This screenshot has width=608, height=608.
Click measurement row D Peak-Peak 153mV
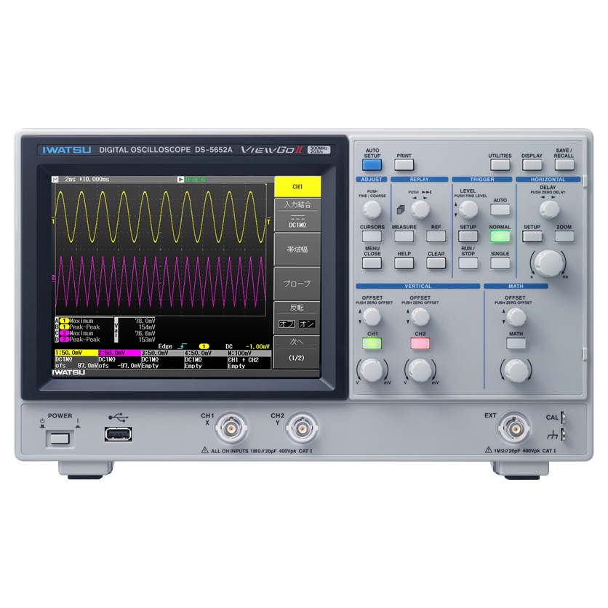point(105,340)
